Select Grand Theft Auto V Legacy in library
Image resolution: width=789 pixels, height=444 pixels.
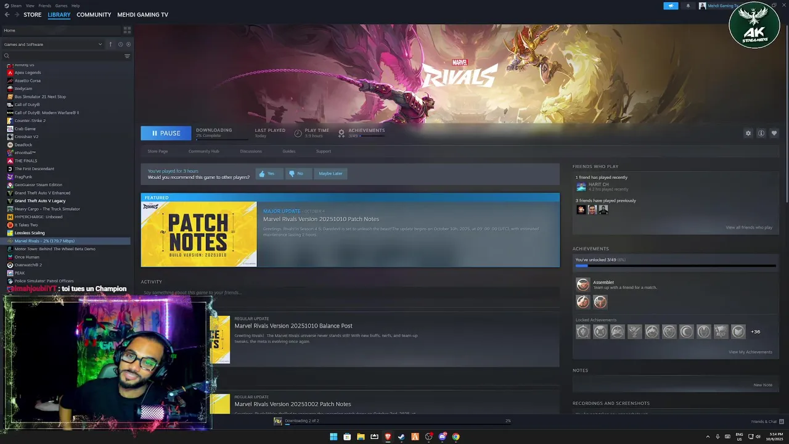[x=39, y=201]
